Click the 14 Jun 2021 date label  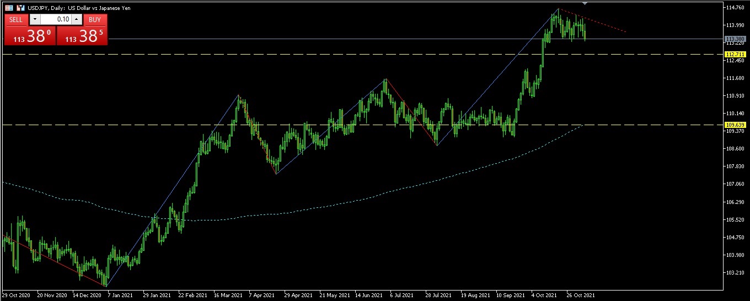(369, 295)
